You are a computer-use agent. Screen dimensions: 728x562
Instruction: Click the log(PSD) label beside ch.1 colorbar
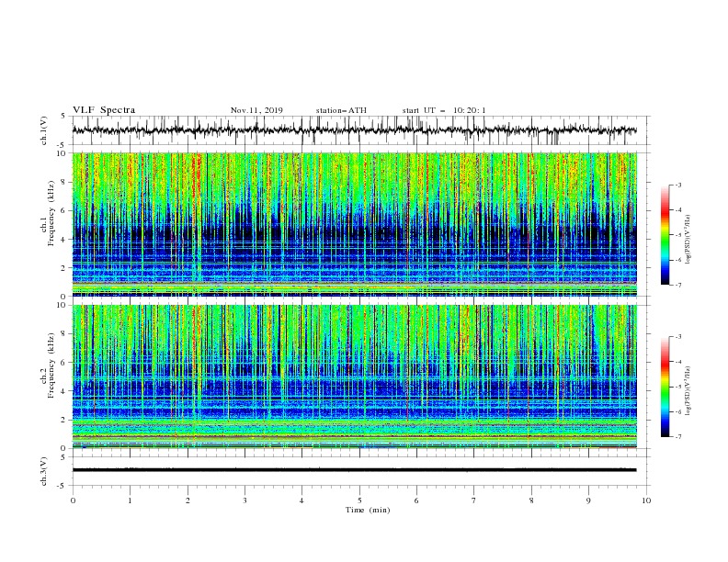(x=688, y=240)
